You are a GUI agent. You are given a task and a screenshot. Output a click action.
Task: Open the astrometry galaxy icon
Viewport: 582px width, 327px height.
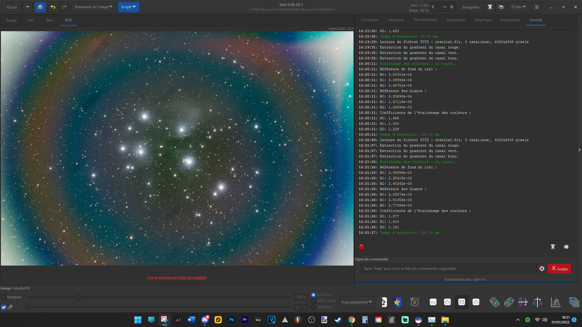(x=415, y=302)
